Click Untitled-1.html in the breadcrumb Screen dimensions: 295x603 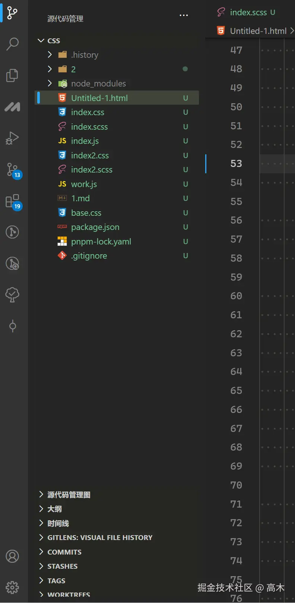pos(258,31)
